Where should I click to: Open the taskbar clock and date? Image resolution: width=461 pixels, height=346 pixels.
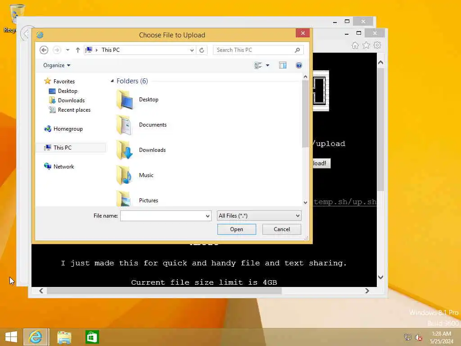tap(442, 337)
